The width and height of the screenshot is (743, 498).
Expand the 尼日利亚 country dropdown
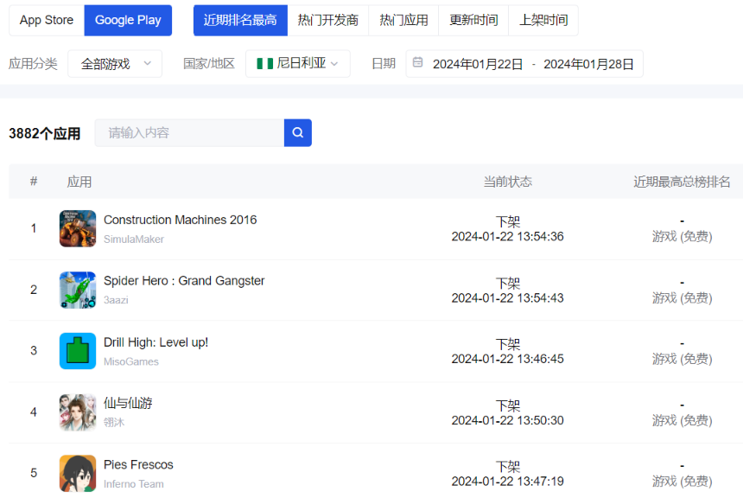[x=298, y=64]
